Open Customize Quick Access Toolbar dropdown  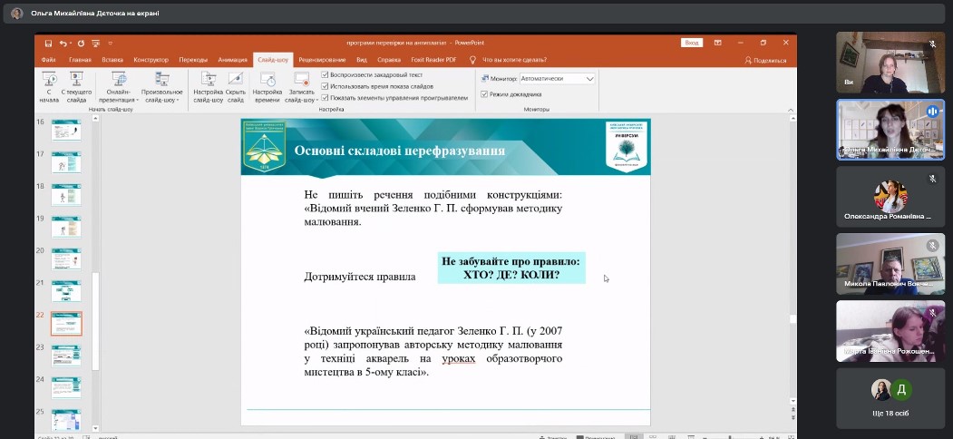[110, 44]
